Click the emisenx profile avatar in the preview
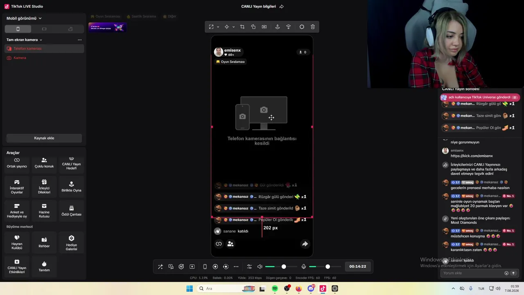This screenshot has height=295, width=524. pyautogui.click(x=219, y=52)
